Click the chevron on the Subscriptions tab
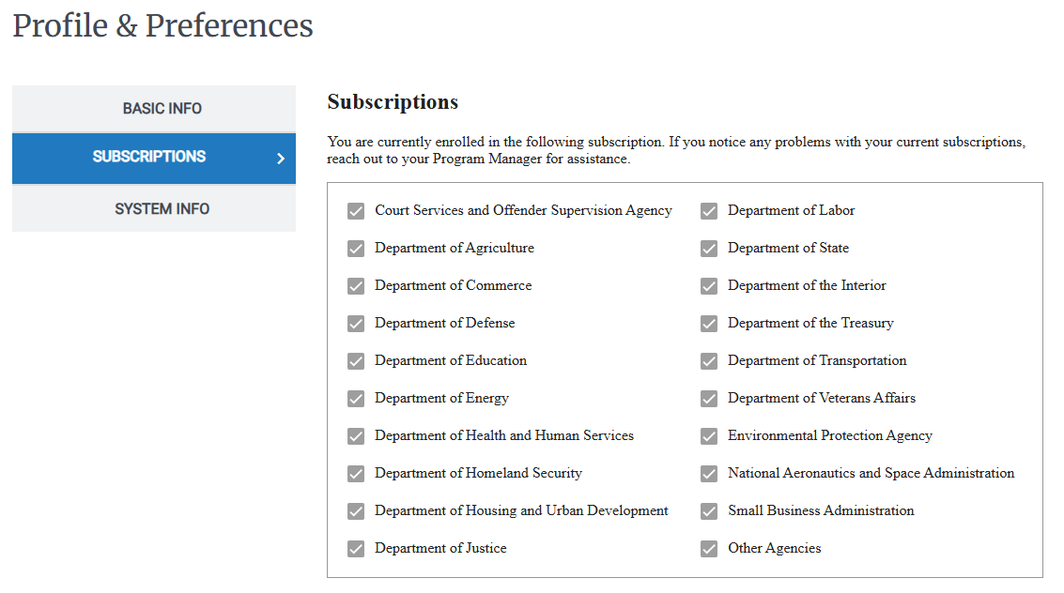This screenshot has height=593, width=1064. coord(281,158)
